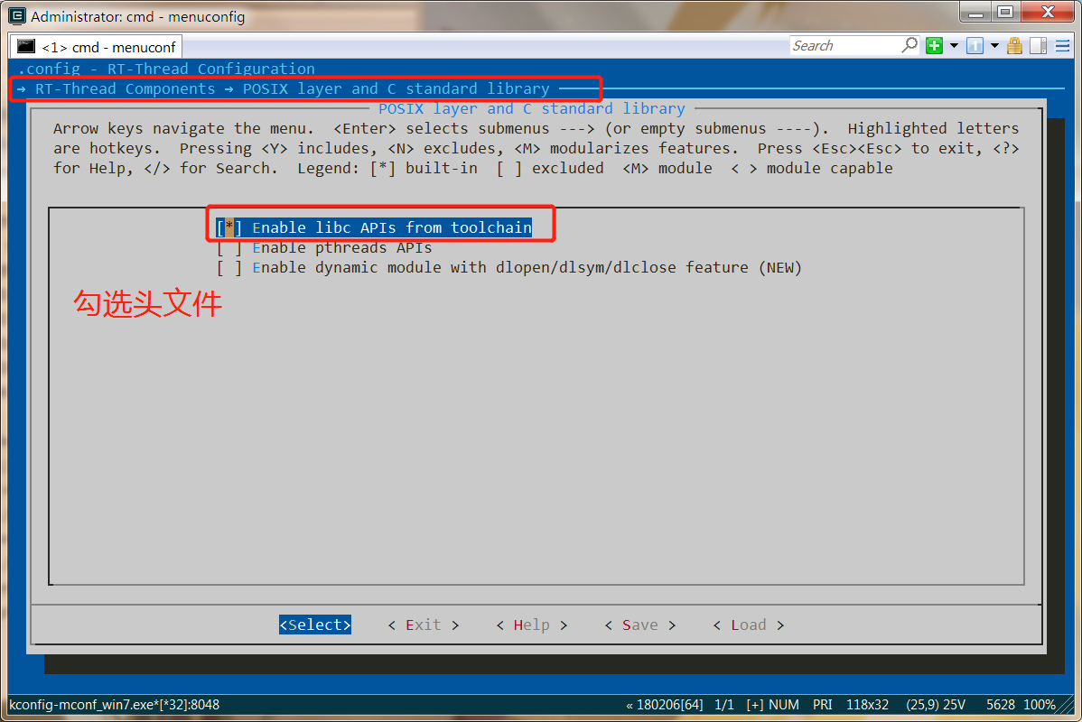Click the < Help > button

pos(531,625)
